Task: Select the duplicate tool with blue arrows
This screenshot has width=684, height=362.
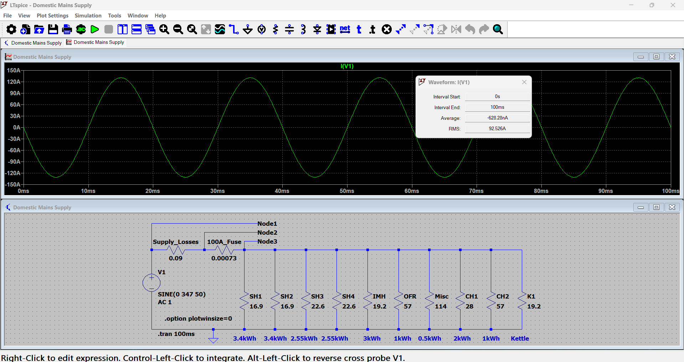Action: pos(401,29)
